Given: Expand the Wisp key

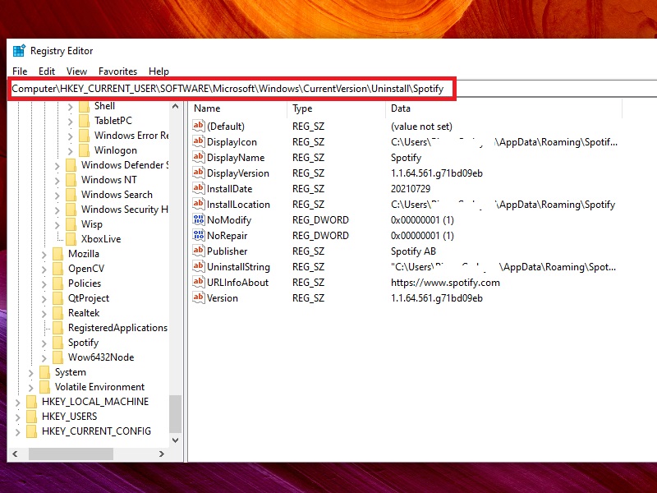Looking at the screenshot, I should 57,225.
